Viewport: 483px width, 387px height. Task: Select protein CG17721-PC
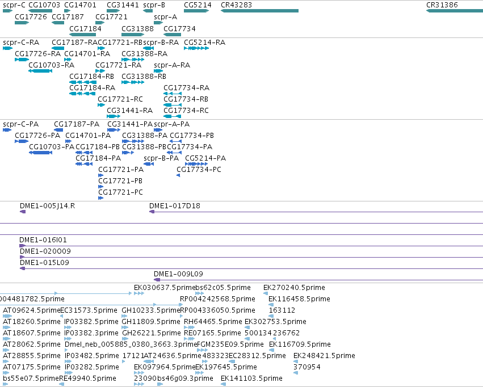120,192
